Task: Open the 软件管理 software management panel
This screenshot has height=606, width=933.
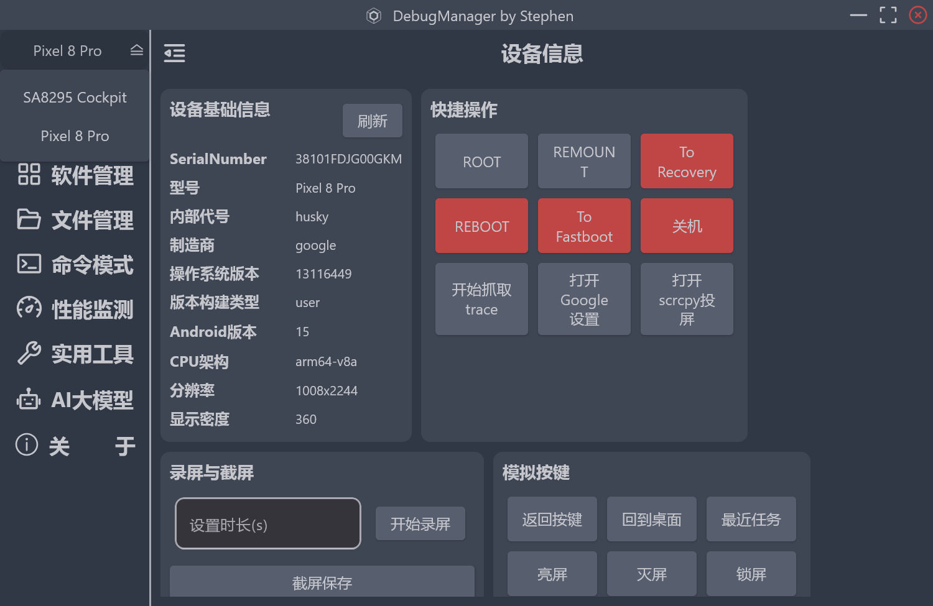Action: pyautogui.click(x=75, y=176)
